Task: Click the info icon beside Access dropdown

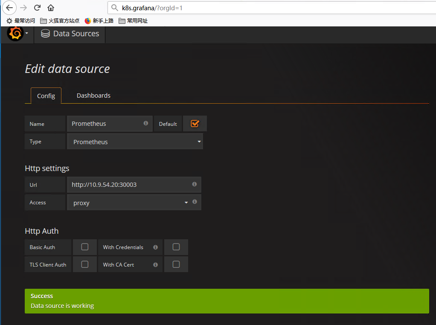Action: (x=195, y=202)
